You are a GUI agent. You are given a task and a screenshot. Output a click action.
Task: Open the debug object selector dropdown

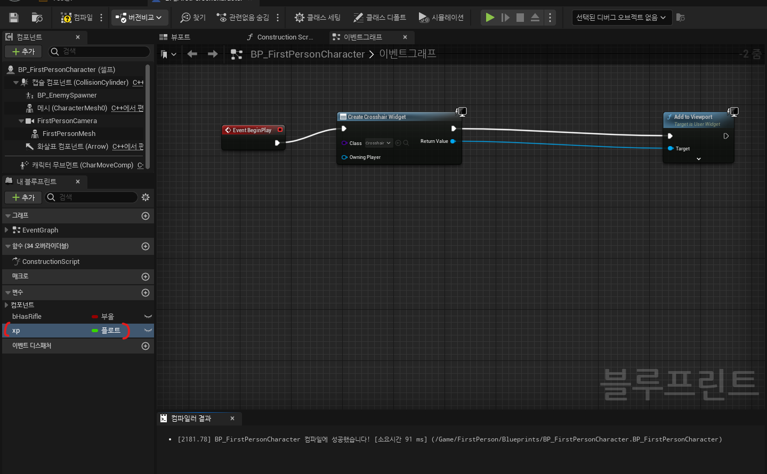(x=621, y=18)
